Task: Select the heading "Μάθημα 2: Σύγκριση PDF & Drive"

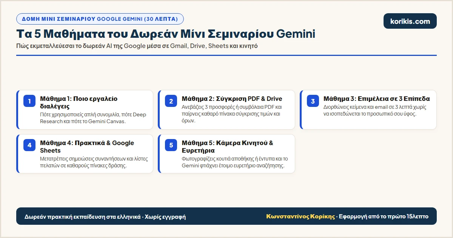Action: point(232,99)
